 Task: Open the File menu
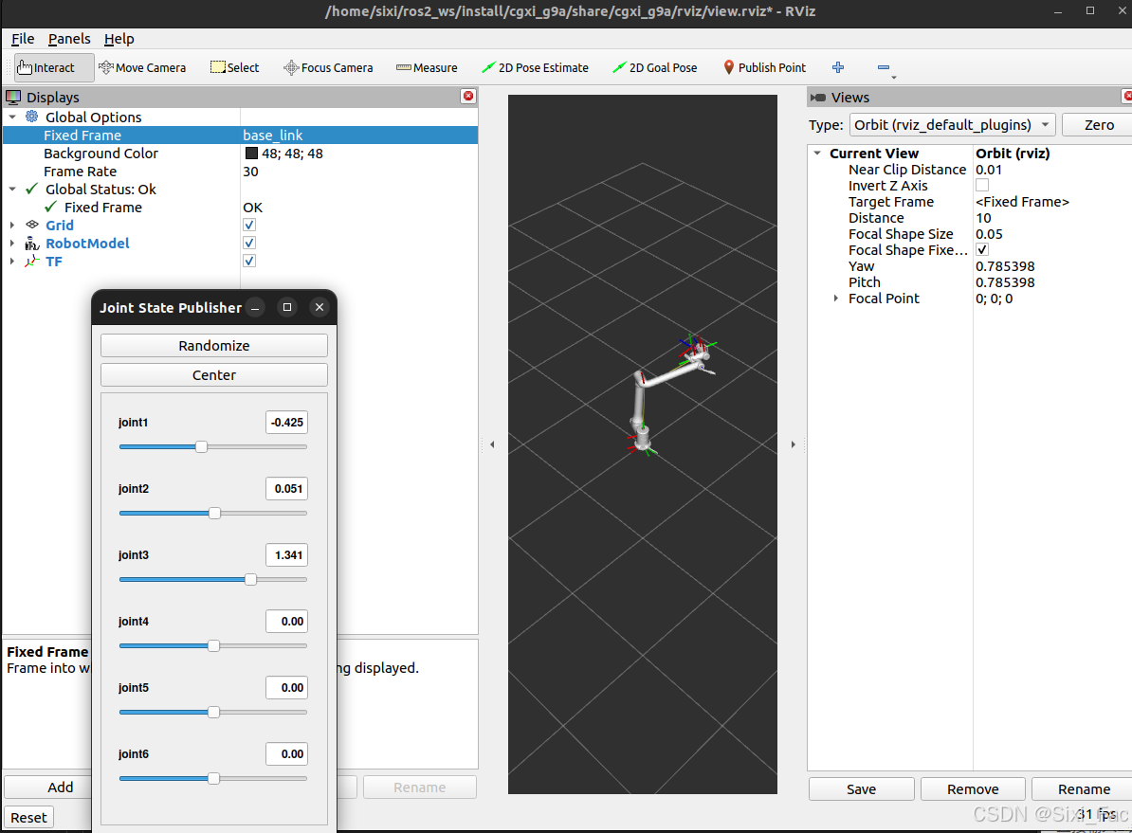click(23, 39)
